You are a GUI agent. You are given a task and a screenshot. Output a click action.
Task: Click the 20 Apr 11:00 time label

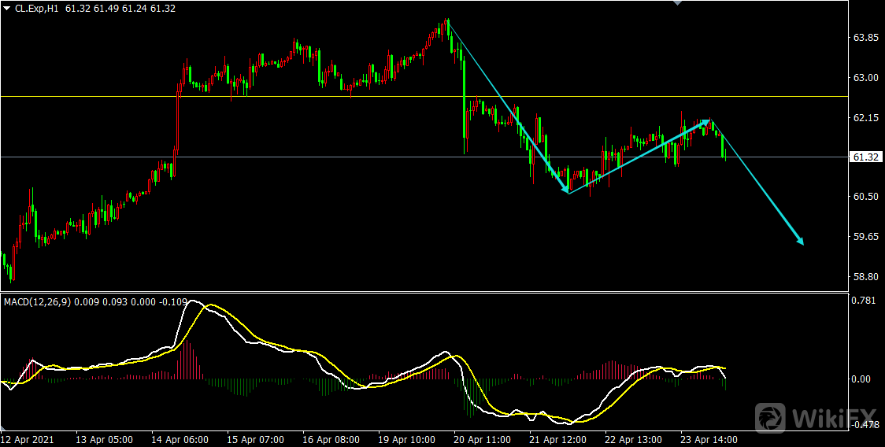[481, 439]
